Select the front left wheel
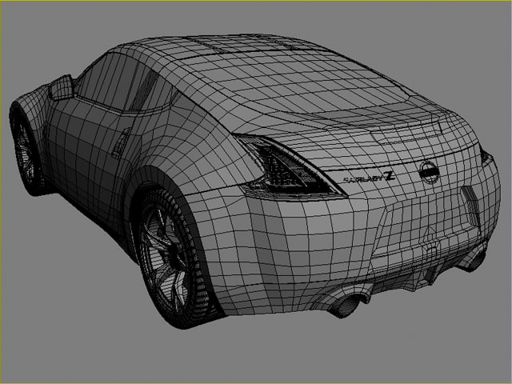The width and height of the screenshot is (512, 384). point(26,152)
